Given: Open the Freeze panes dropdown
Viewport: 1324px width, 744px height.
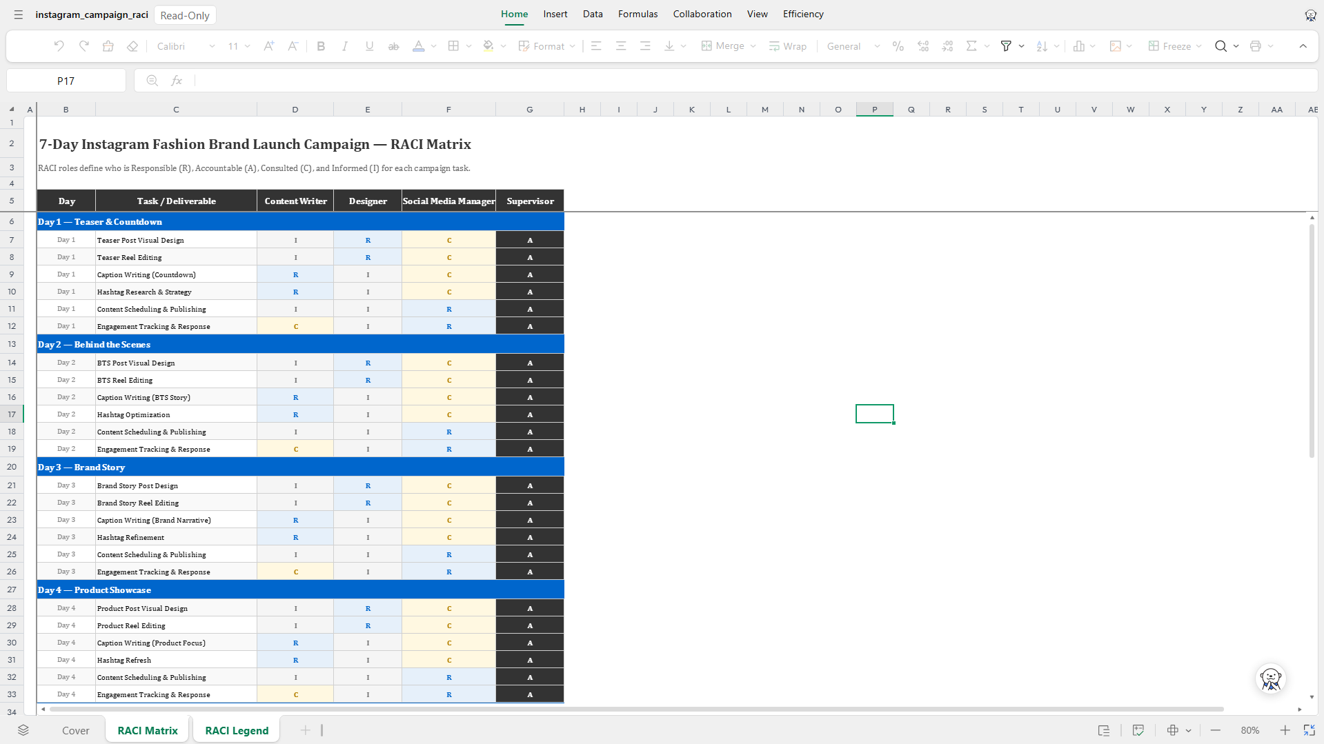Looking at the screenshot, I should point(1175,46).
